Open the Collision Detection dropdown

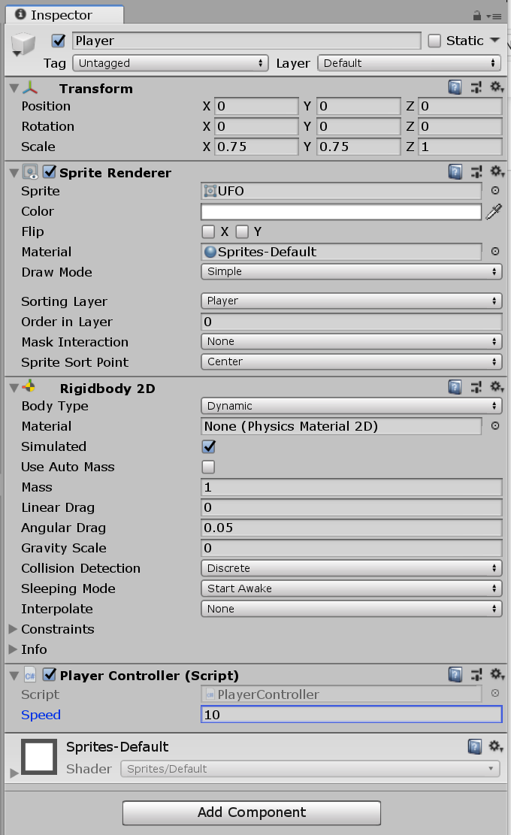tap(352, 568)
